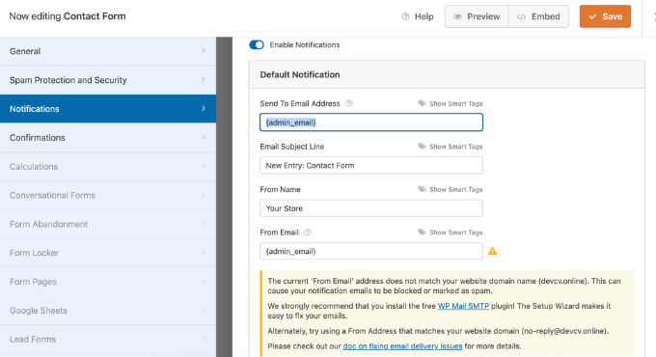Click tag icon beside From Name smart tags
This screenshot has width=656, height=357.
pyautogui.click(x=422, y=189)
